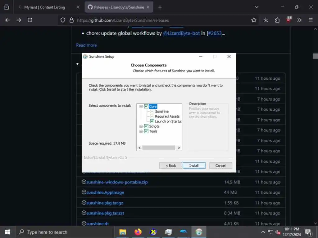This screenshot has width=318, height=238.
Task: Close the Sunshine Setup dialog
Action: (229, 57)
